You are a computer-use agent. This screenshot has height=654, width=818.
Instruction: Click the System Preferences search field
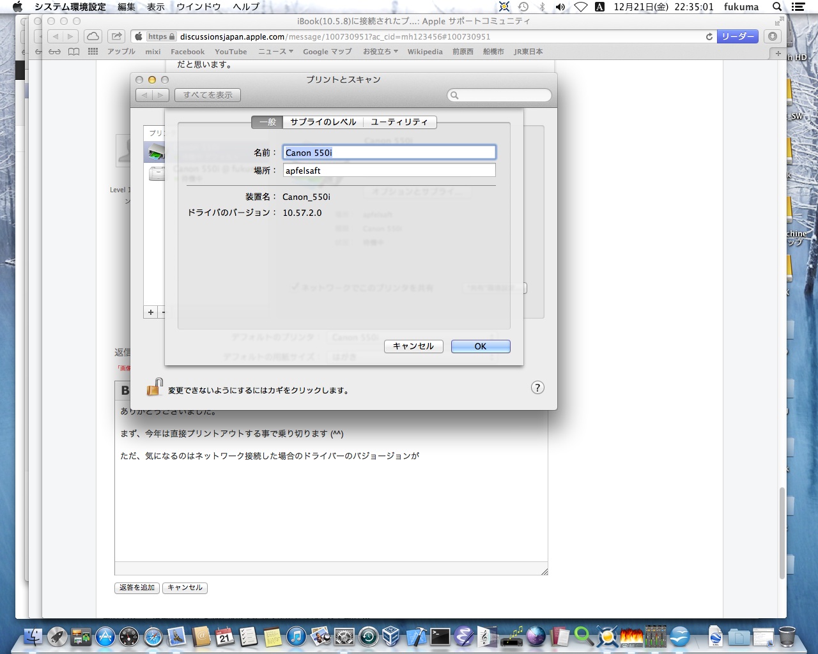pos(499,95)
